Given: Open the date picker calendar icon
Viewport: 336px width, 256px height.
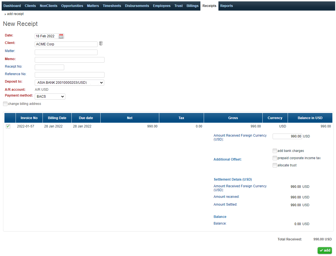Looking at the screenshot, I should point(61,36).
